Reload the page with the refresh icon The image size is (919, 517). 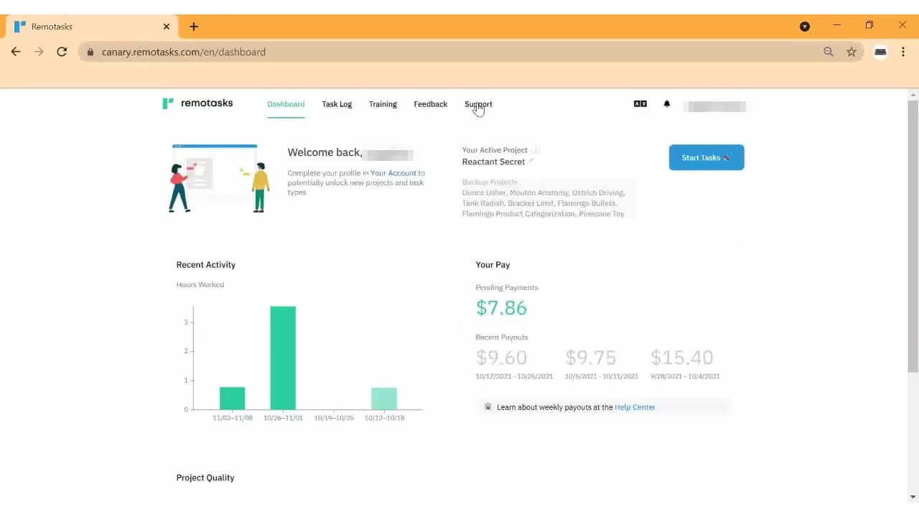pyautogui.click(x=62, y=52)
